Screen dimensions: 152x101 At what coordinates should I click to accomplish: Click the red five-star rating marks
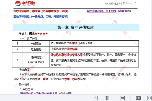pyautogui.click(x=41, y=34)
